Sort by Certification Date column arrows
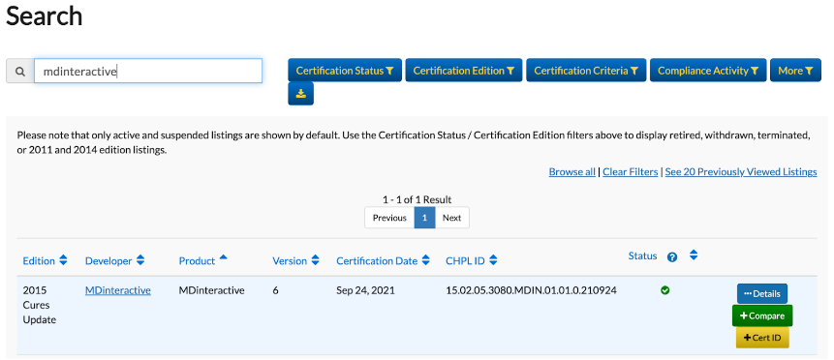 pyautogui.click(x=425, y=260)
